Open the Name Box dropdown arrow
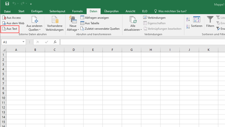Viewport: 225px width, 127px height. coord(24,42)
